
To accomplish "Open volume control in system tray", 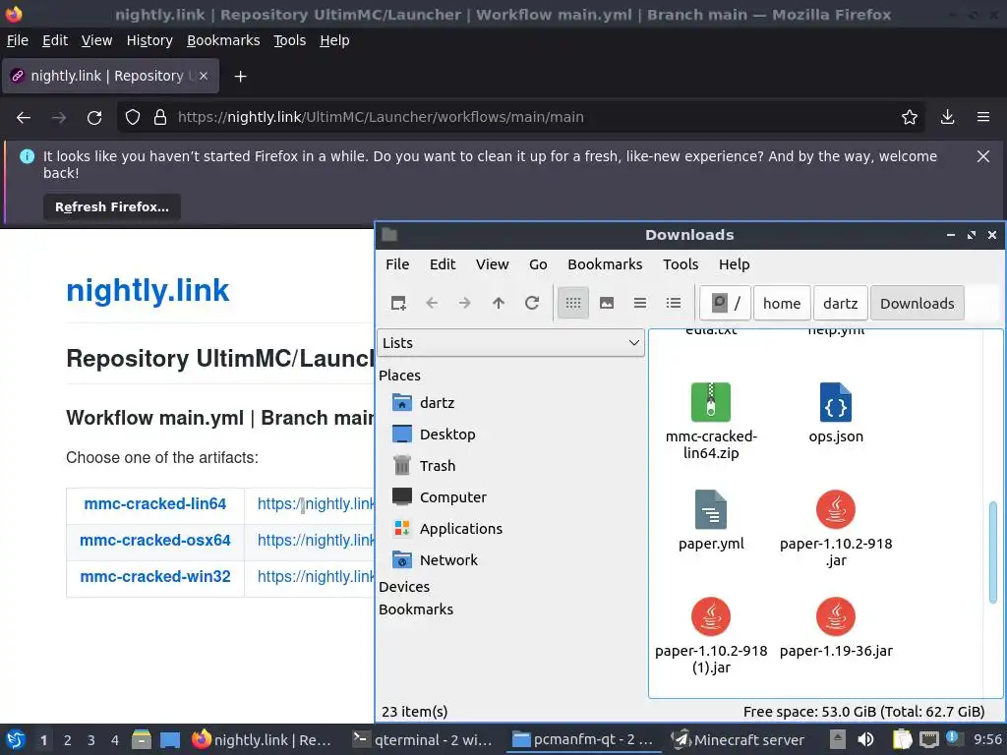I will click(x=865, y=739).
